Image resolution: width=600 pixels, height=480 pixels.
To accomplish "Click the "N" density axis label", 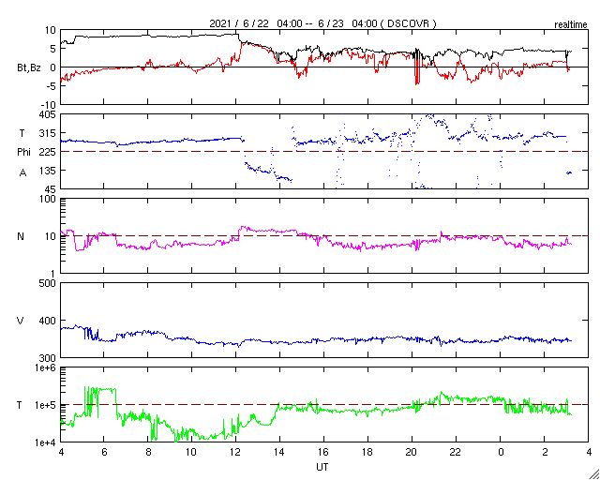I will point(21,236).
